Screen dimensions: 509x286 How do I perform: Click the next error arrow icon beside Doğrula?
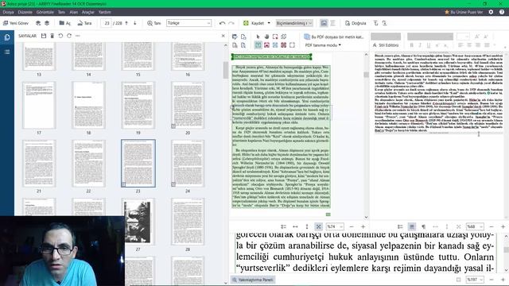[x=384, y=23]
